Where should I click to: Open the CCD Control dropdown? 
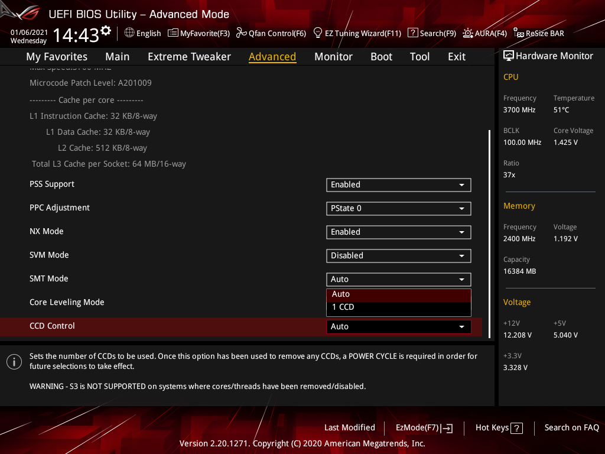(399, 326)
